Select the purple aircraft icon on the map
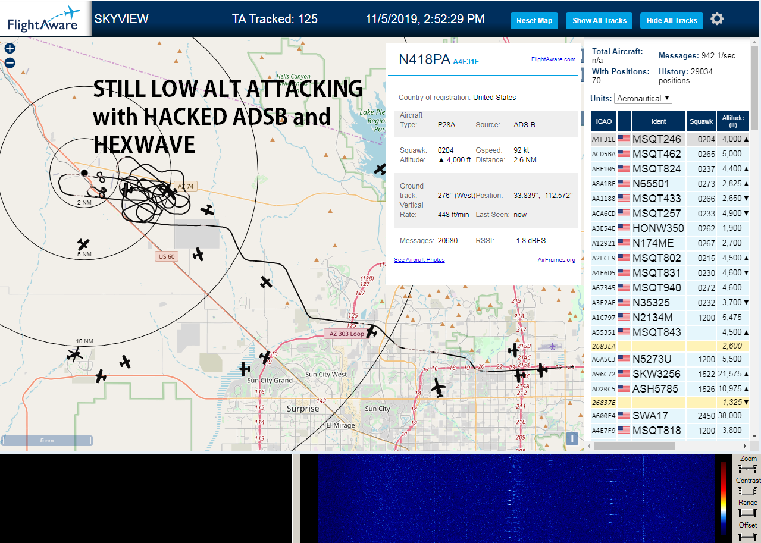This screenshot has height=543, width=761. click(x=553, y=346)
